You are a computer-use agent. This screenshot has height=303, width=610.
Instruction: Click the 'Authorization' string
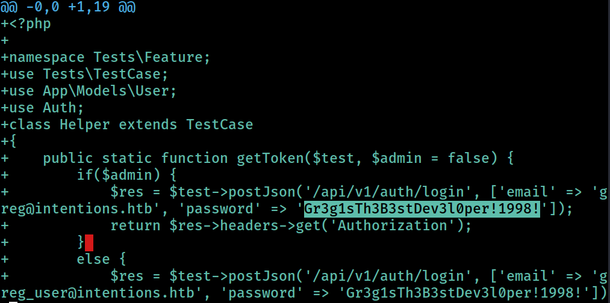(x=393, y=225)
